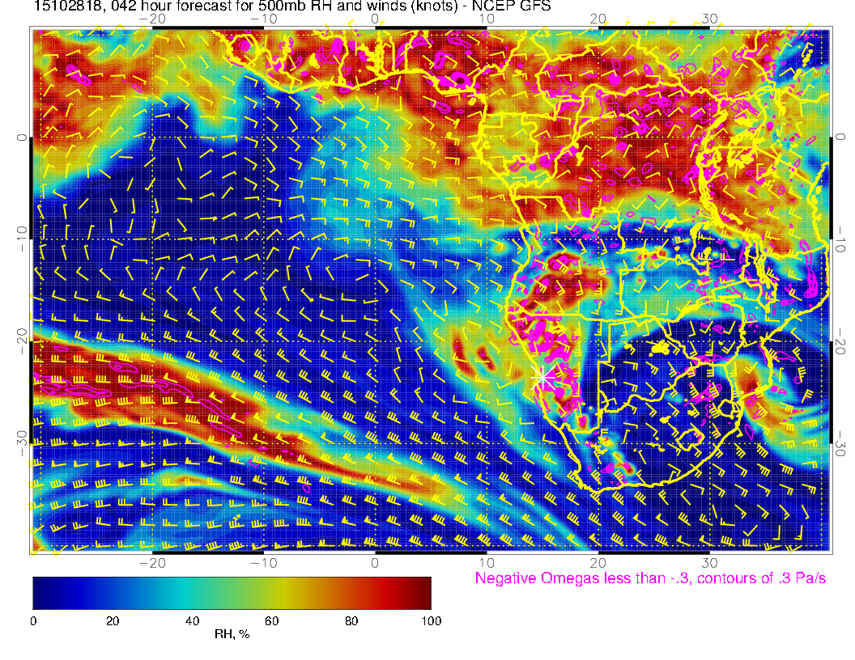The image size is (855, 660).
Task: Click latitude label '-10' on the left axis
Action: tap(22, 239)
